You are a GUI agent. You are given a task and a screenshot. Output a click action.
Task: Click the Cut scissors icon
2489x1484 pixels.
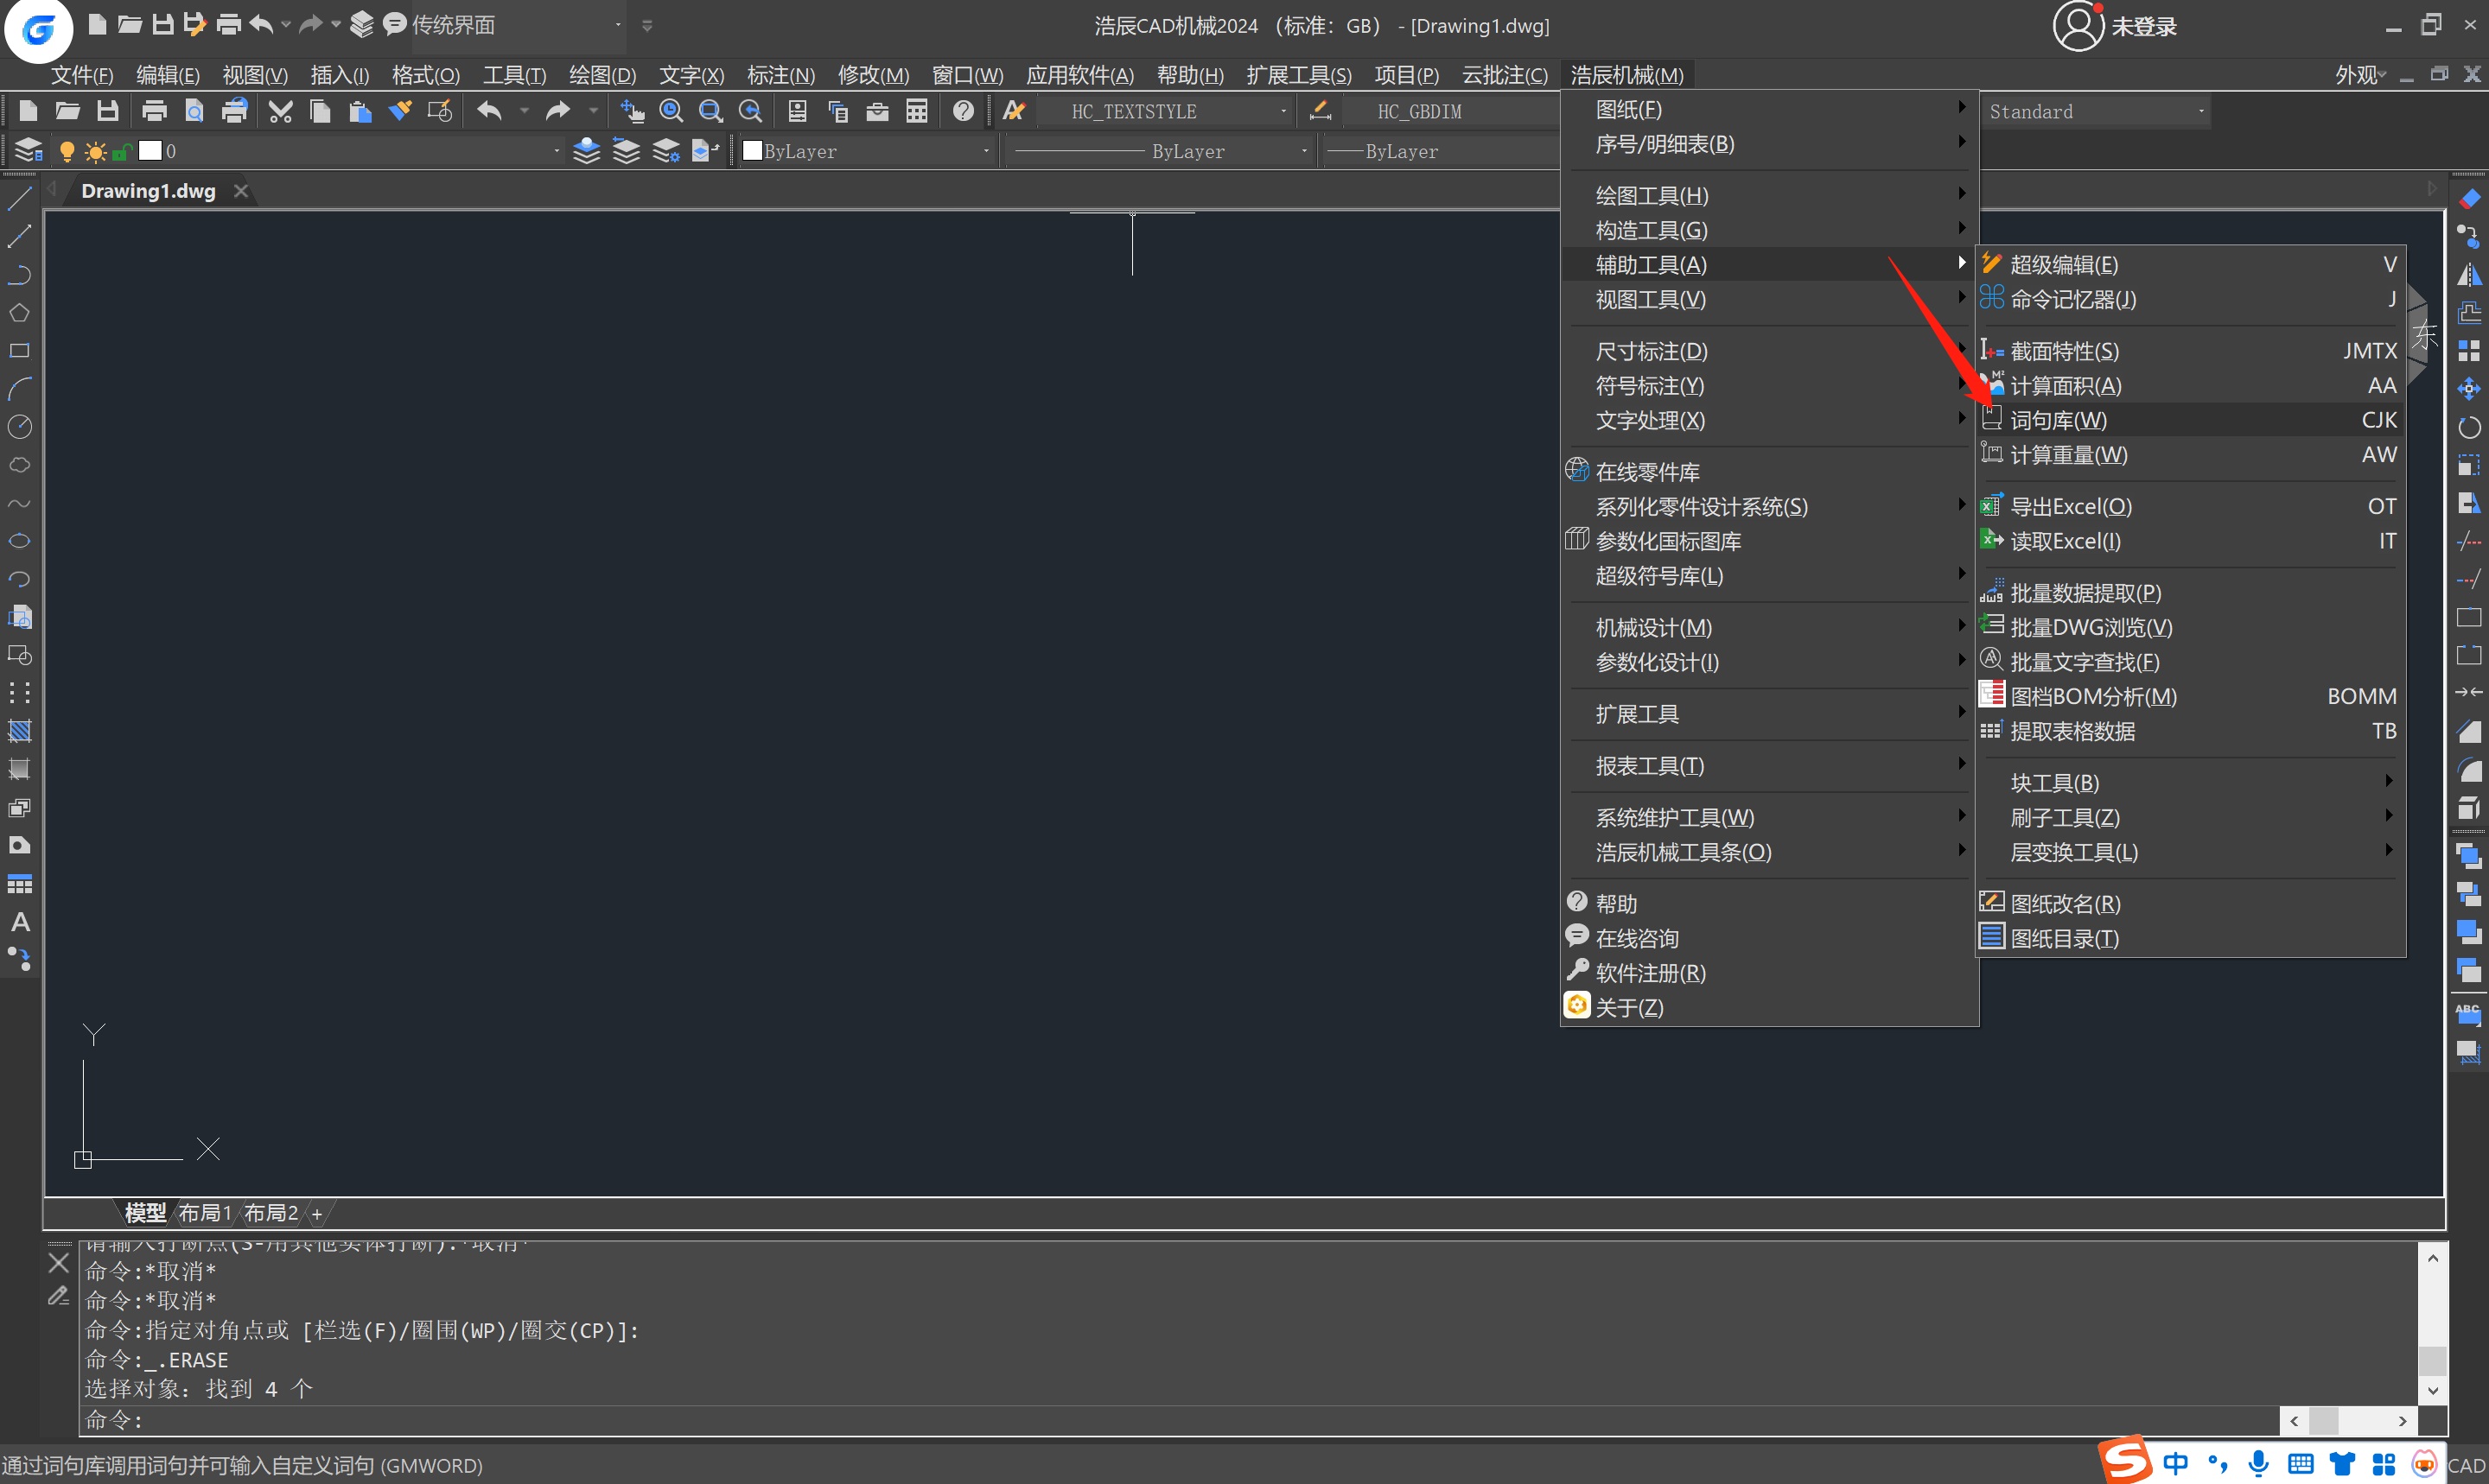pyautogui.click(x=280, y=111)
